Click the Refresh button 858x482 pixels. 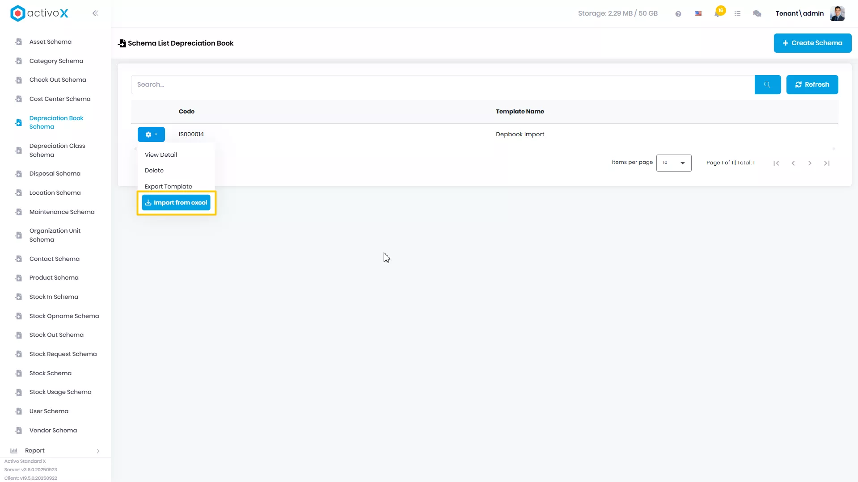812,84
